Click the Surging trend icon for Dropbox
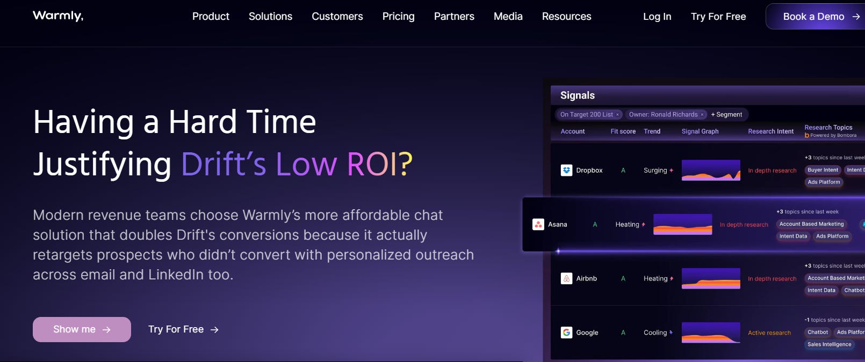The image size is (865, 362). click(671, 171)
